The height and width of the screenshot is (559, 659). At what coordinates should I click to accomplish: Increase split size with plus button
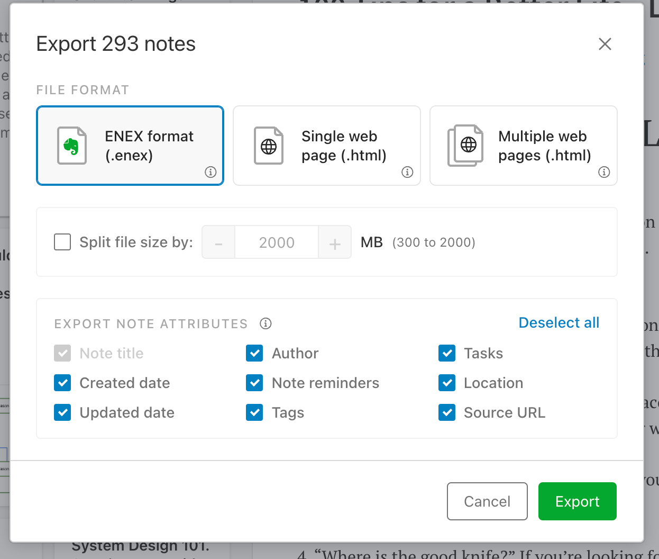tap(335, 242)
